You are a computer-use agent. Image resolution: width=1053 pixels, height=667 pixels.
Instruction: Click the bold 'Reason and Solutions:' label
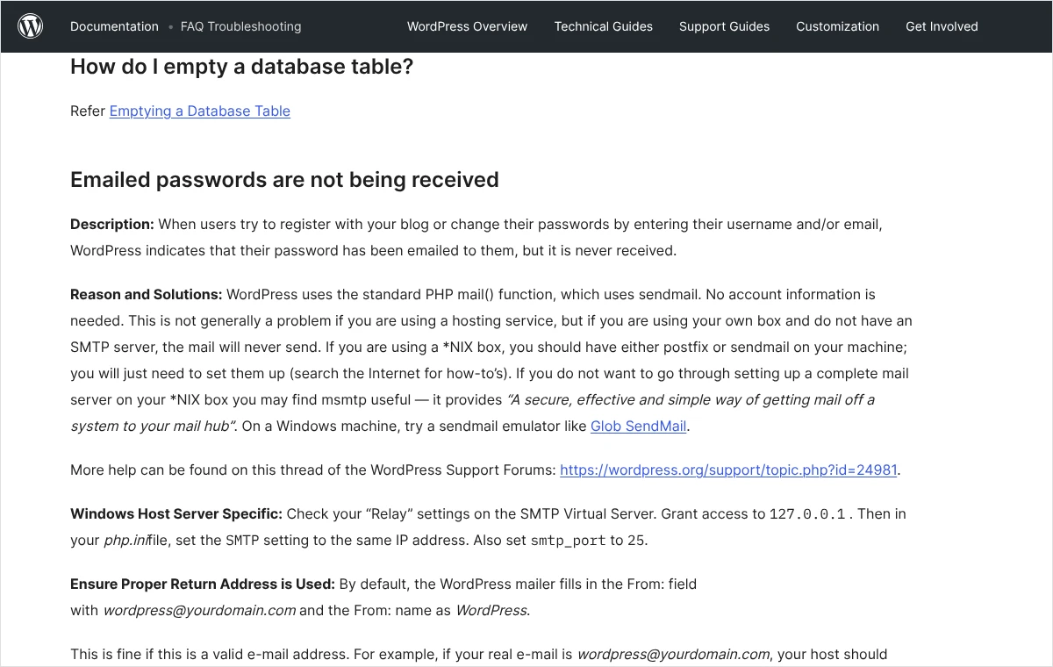coord(146,294)
